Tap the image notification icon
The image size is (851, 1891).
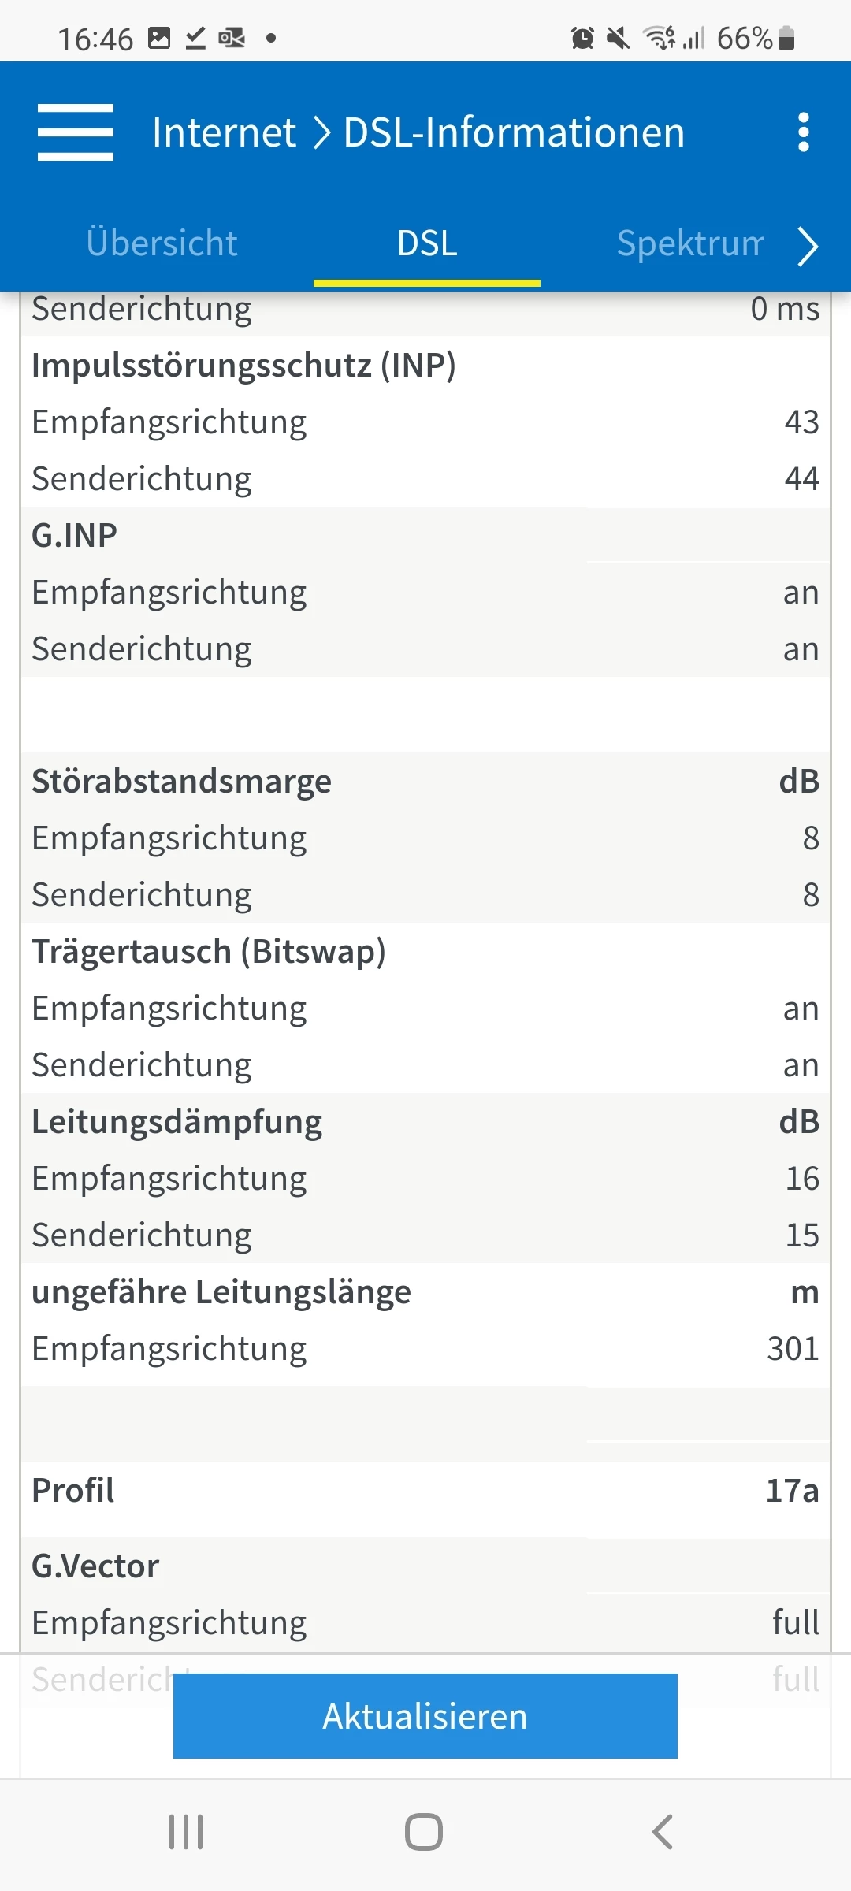coord(159,38)
